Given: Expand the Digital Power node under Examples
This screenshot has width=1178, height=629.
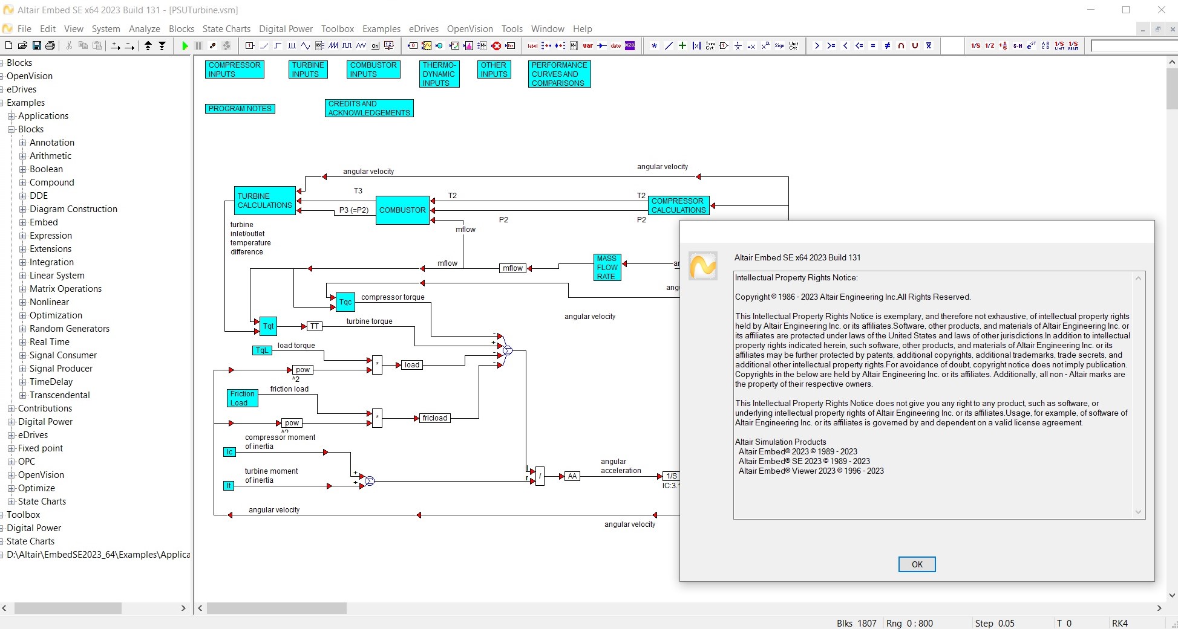Looking at the screenshot, I should 11,422.
